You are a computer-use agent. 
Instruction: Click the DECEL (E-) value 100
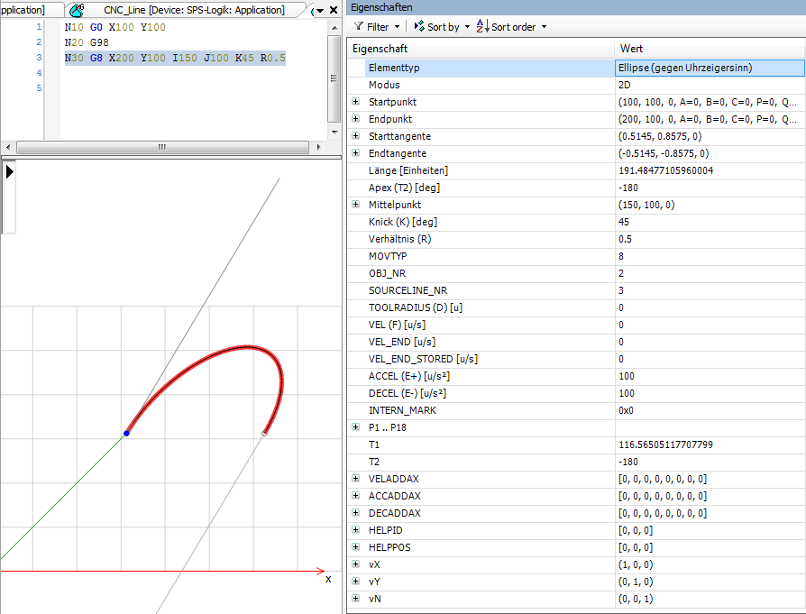710,393
